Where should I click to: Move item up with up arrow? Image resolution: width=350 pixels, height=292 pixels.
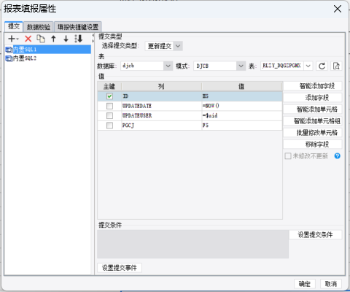(53, 39)
